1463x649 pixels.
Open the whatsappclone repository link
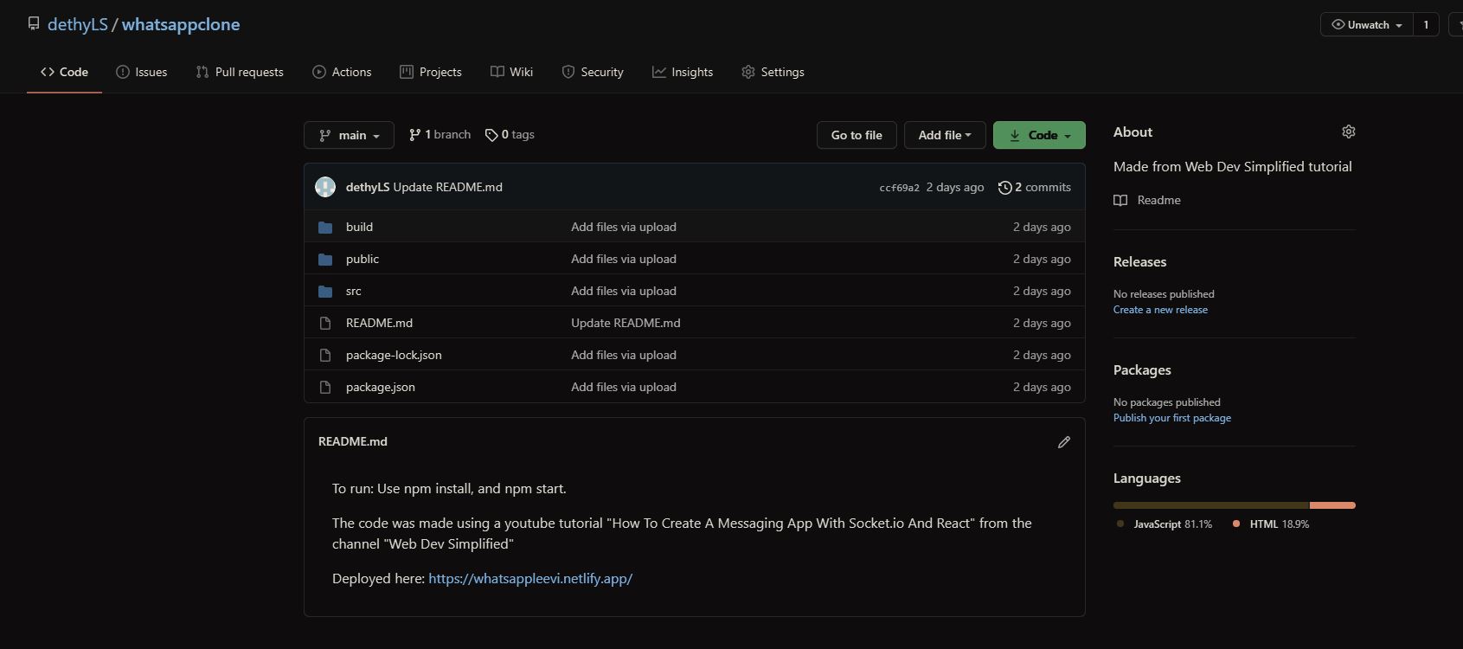coord(181,24)
